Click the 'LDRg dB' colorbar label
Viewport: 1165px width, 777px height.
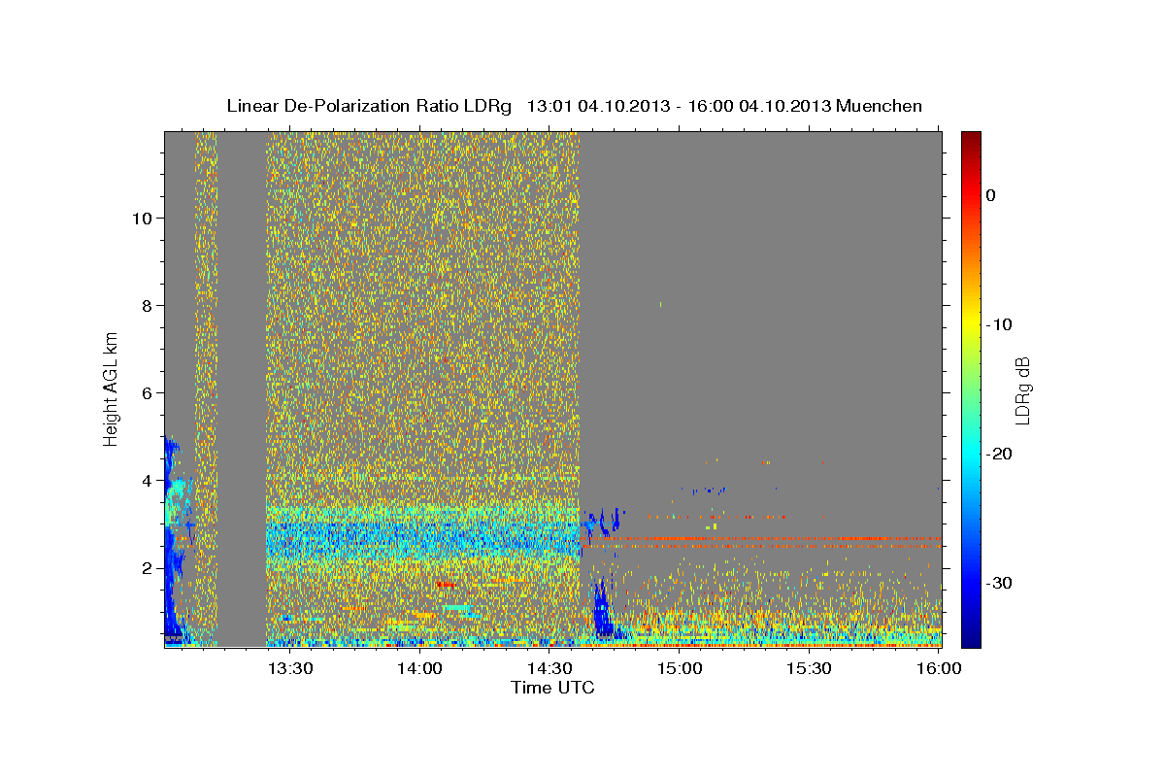coord(1022,390)
